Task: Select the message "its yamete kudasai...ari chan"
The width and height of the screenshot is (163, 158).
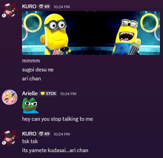Action: coord(55,150)
